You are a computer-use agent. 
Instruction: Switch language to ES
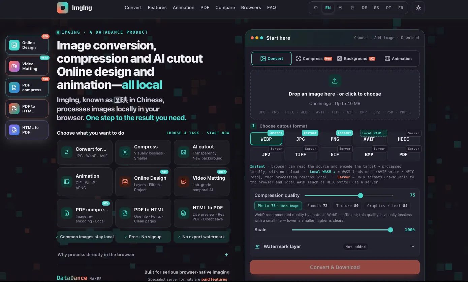click(x=376, y=8)
